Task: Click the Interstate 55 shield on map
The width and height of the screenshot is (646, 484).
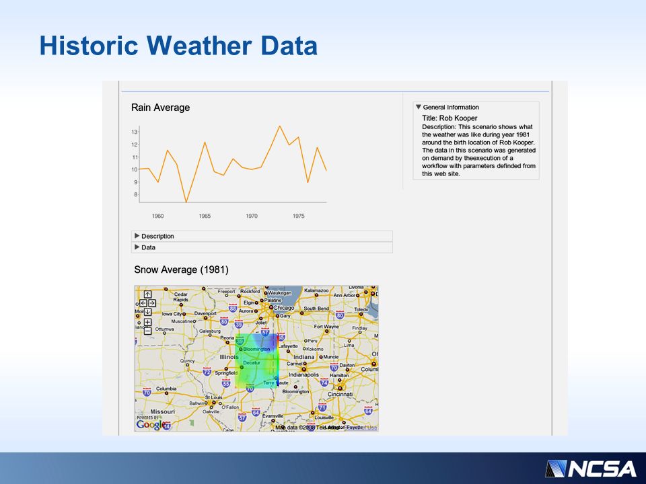Action: (226, 383)
